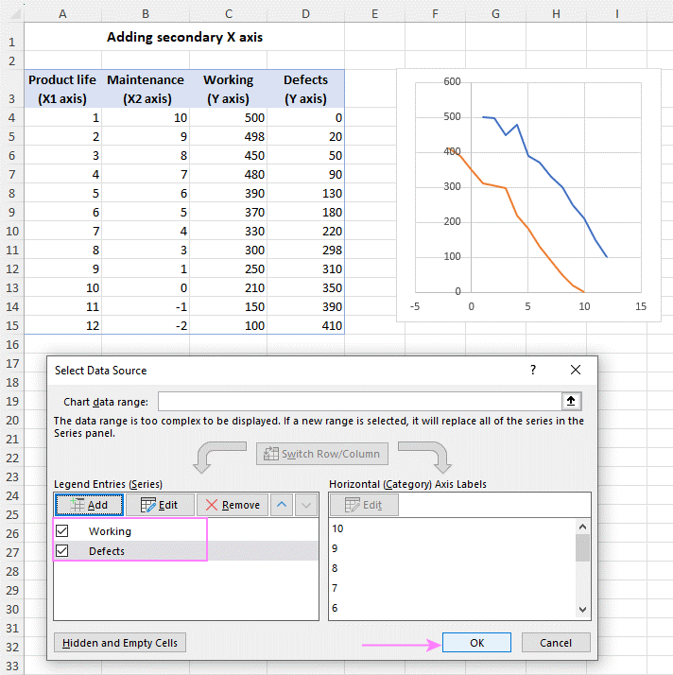Click the collapse dialog range selector icon
The image size is (673, 675).
point(571,401)
